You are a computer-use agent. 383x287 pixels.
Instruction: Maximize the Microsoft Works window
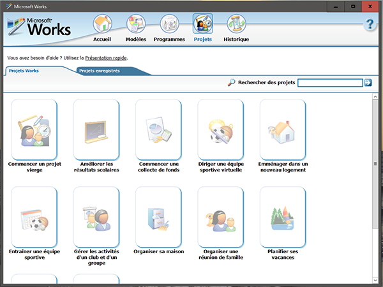(x=353, y=6)
